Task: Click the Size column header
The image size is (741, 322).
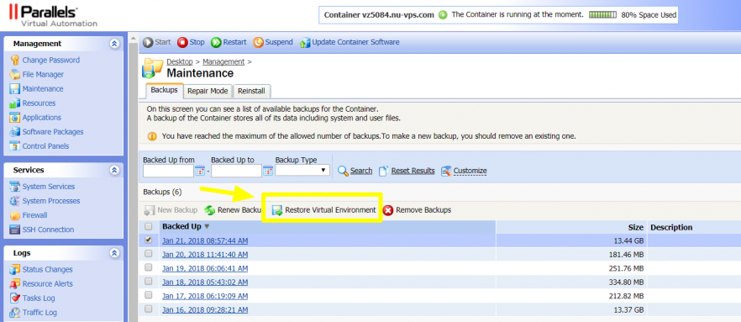Action: coord(636,228)
